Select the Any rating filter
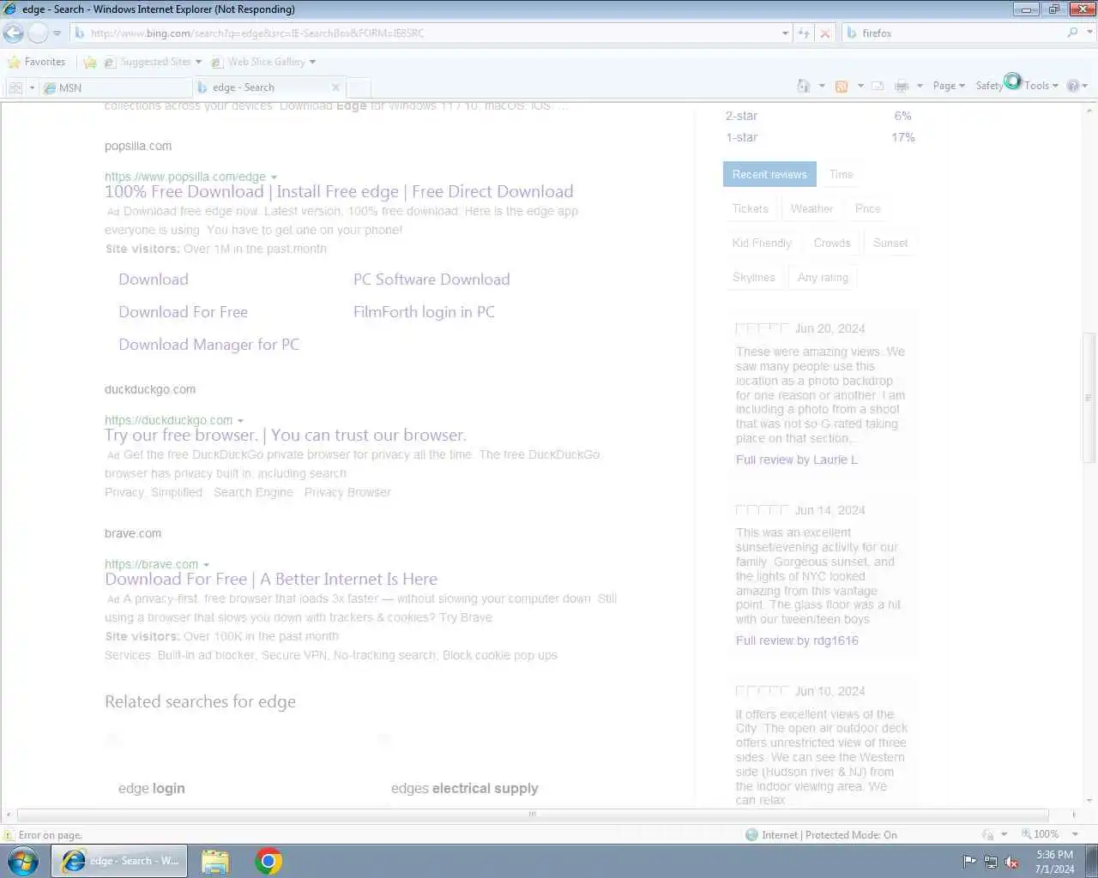 point(823,277)
